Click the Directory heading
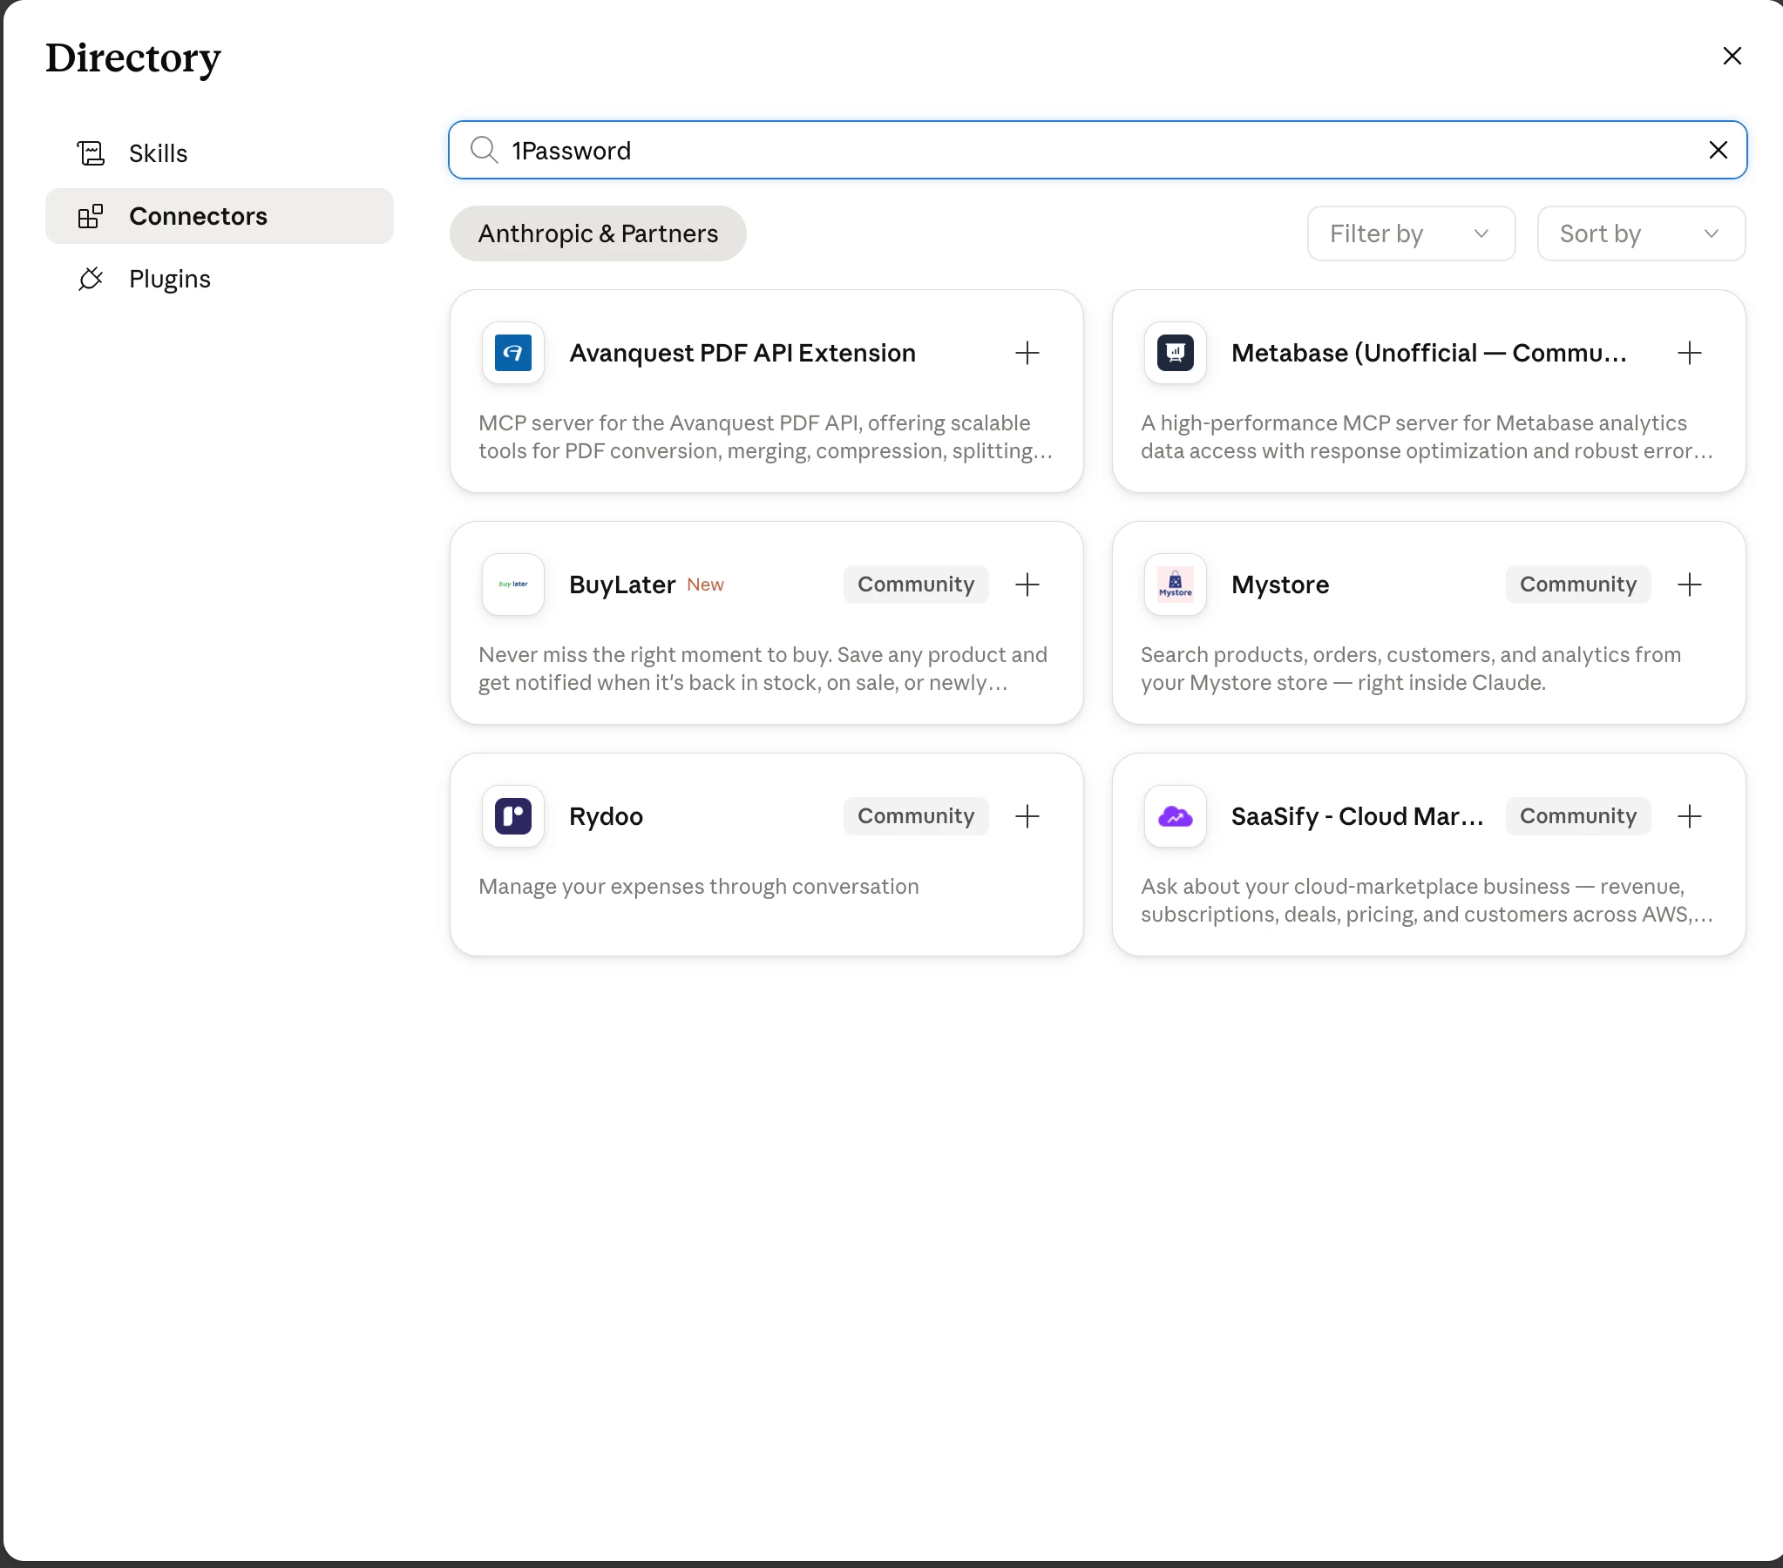This screenshot has height=1568, width=1783. 132,57
